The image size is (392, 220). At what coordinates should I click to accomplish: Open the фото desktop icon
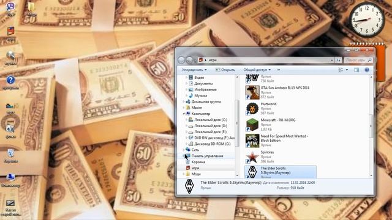pyautogui.click(x=10, y=132)
